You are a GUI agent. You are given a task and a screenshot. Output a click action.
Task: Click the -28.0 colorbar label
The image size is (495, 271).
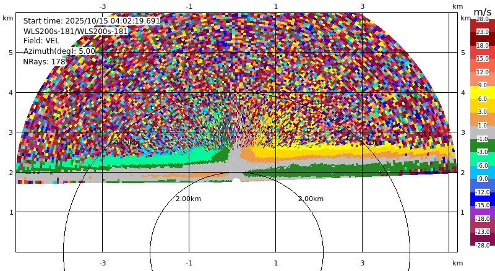point(483,245)
